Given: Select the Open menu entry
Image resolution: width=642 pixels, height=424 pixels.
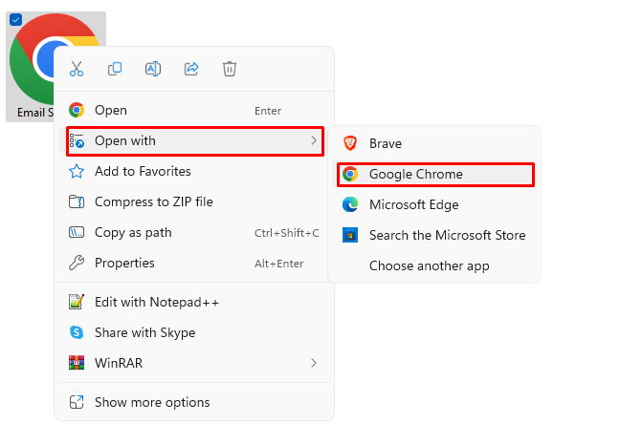Looking at the screenshot, I should (194, 110).
